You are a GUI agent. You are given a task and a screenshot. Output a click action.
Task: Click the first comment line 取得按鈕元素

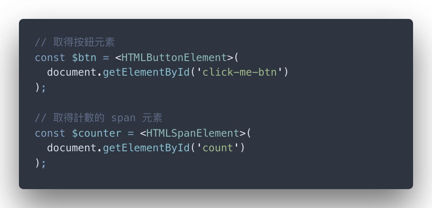point(75,43)
